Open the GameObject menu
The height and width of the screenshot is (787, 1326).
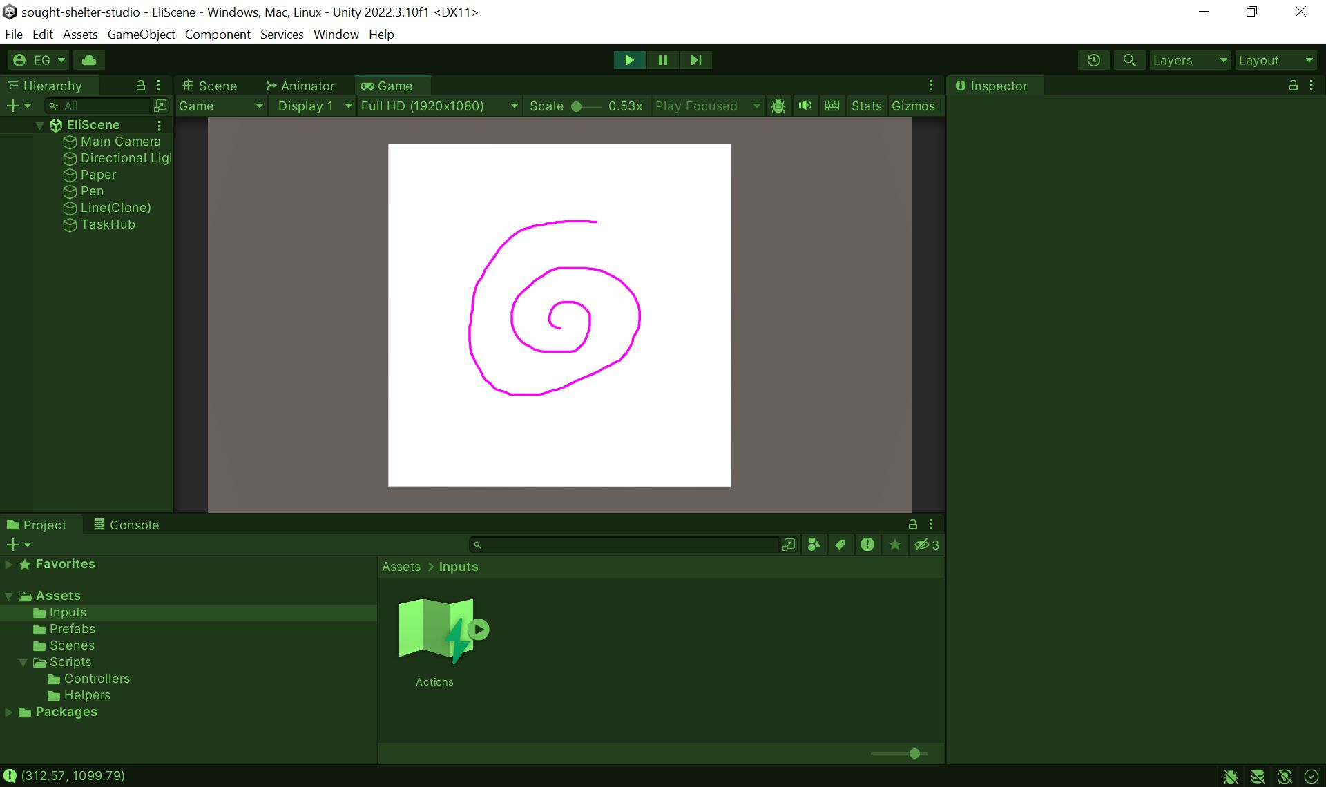click(x=141, y=34)
